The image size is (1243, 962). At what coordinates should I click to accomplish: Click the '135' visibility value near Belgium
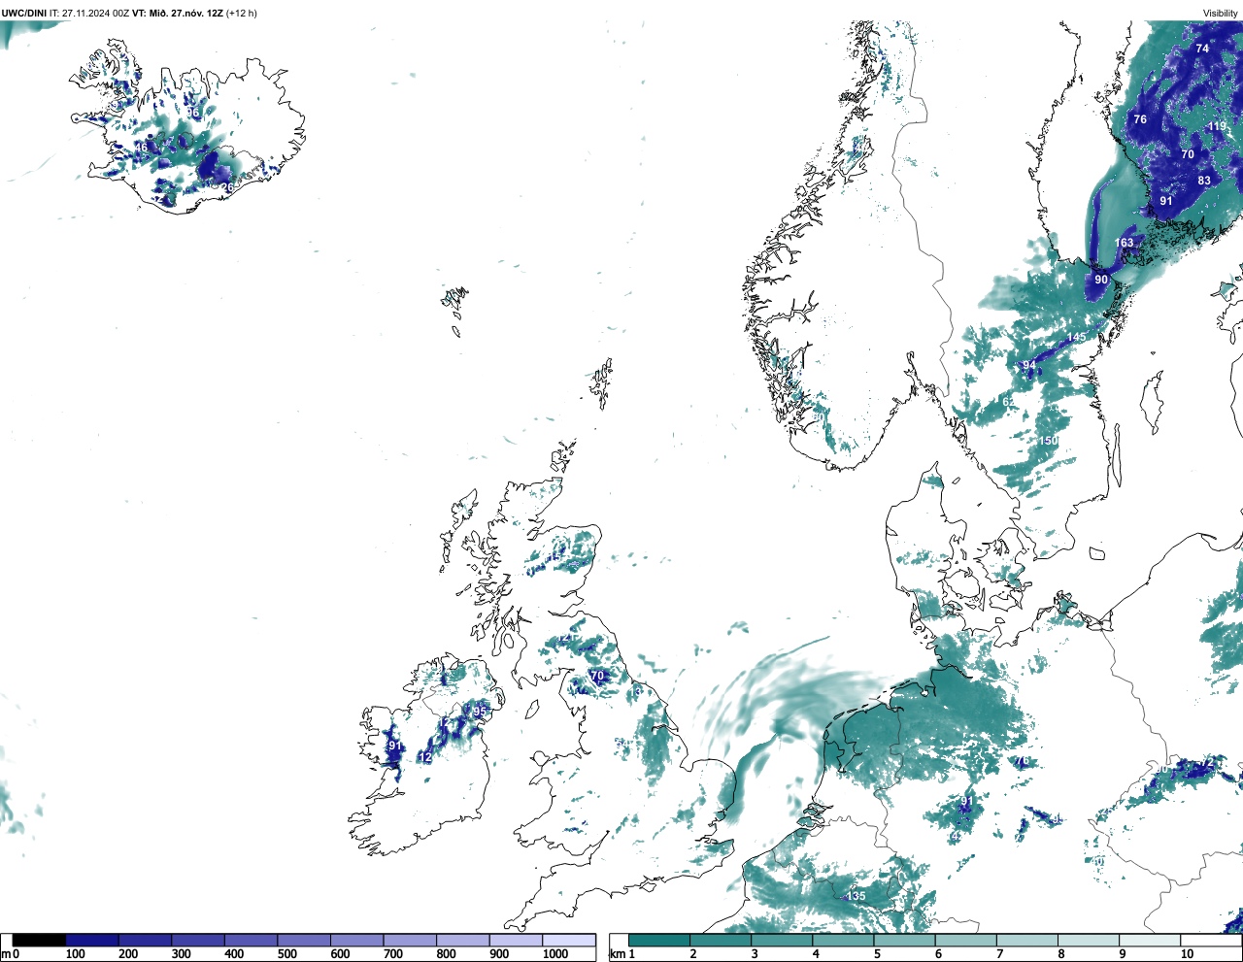point(856,897)
